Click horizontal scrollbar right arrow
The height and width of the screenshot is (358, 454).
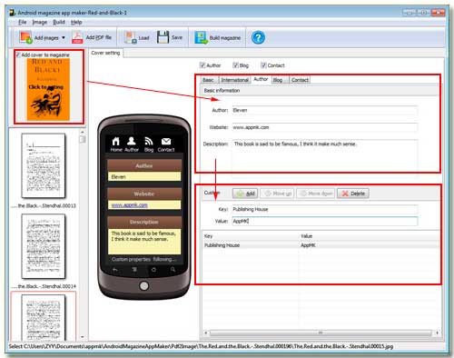click(437, 333)
